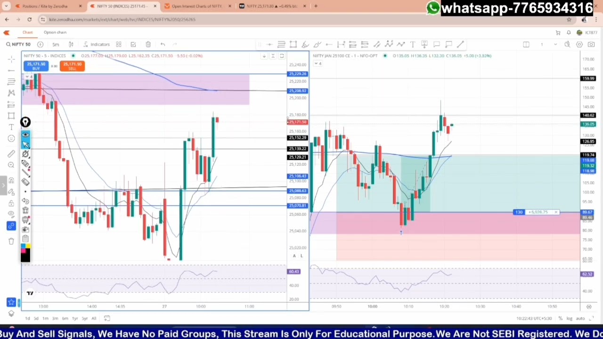Open the cart icon in header
Viewport: 603px width, 339px height.
coord(558,32)
